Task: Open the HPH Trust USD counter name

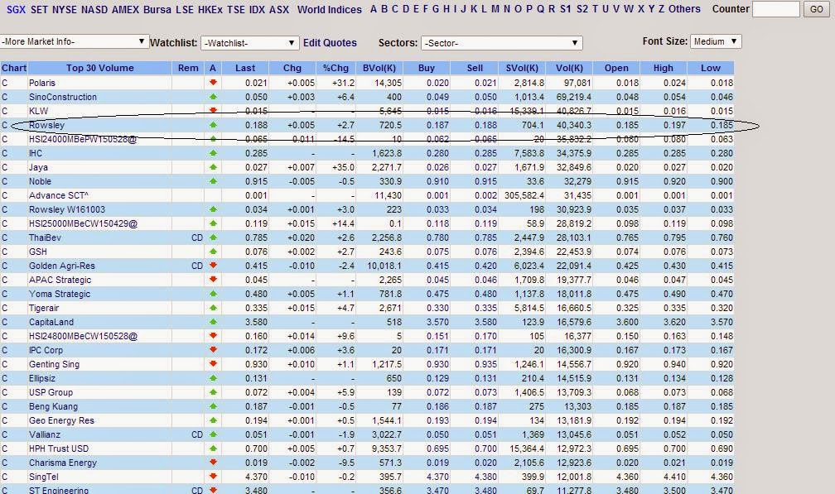Action: 59,448
